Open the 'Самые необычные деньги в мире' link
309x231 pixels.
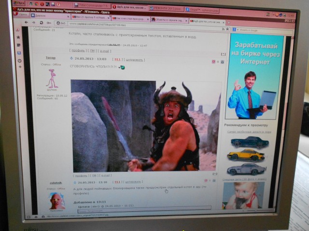click(x=249, y=132)
